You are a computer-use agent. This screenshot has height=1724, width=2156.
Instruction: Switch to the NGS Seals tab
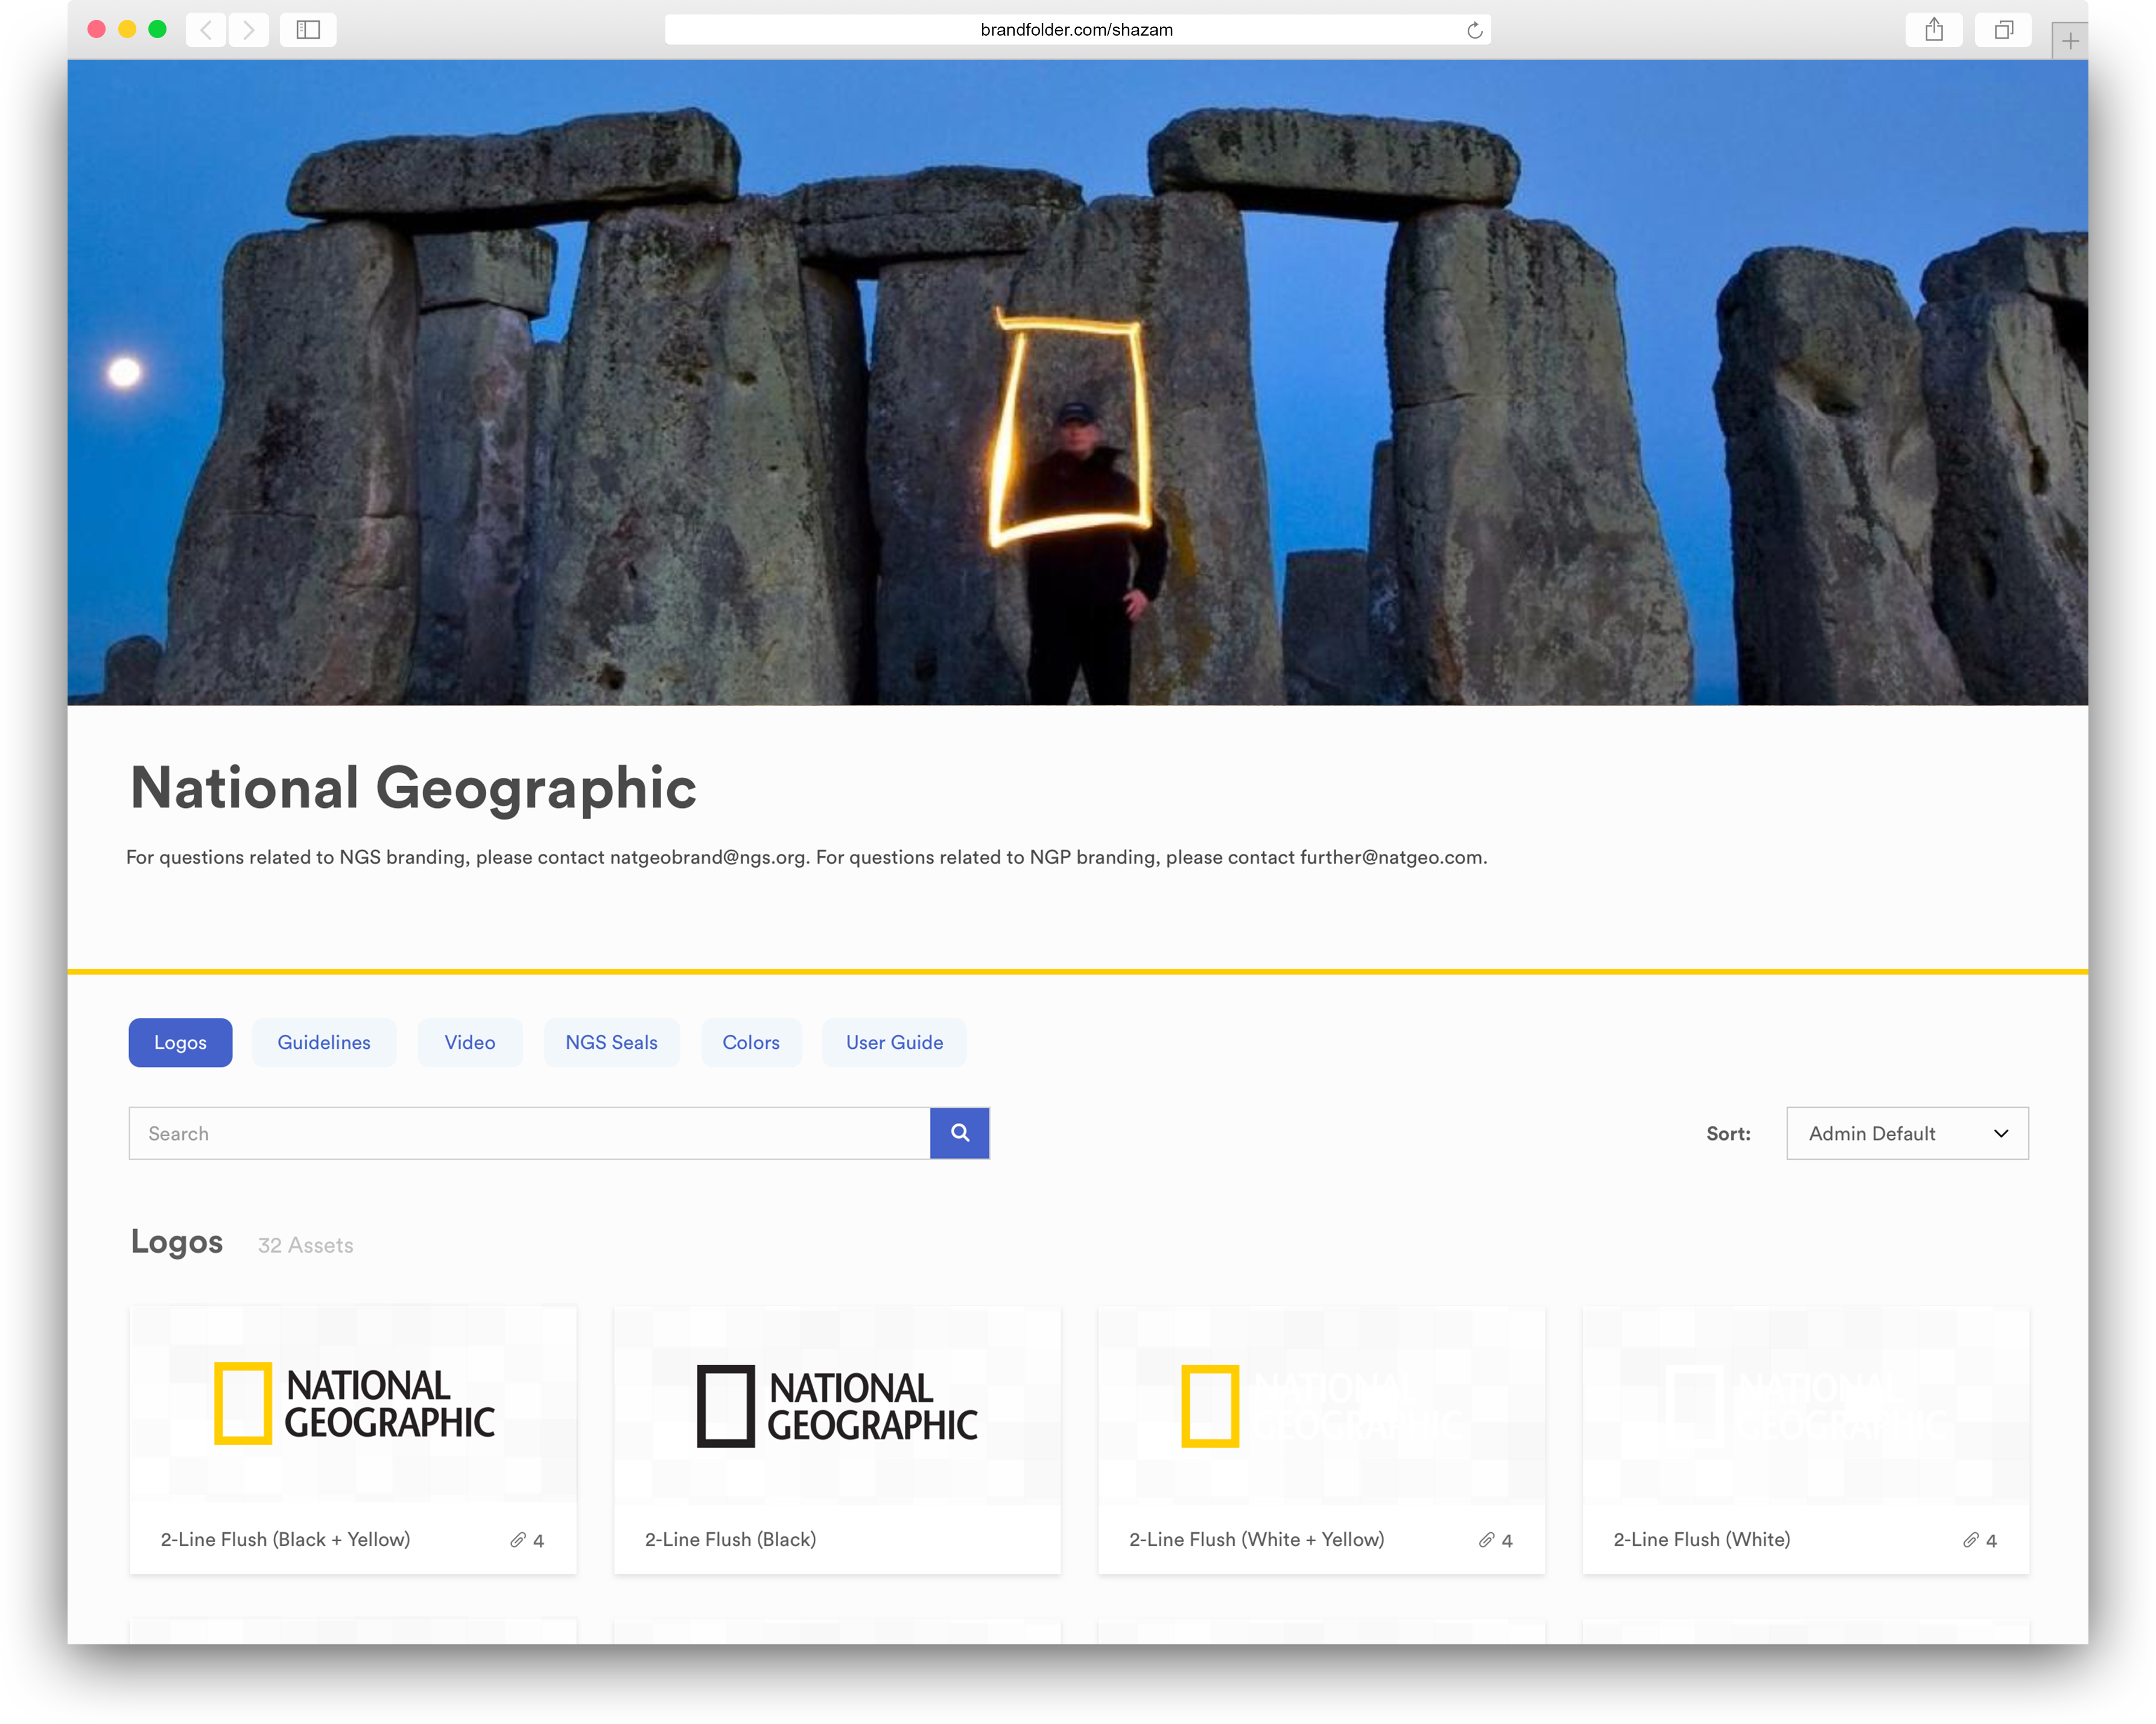coord(612,1043)
